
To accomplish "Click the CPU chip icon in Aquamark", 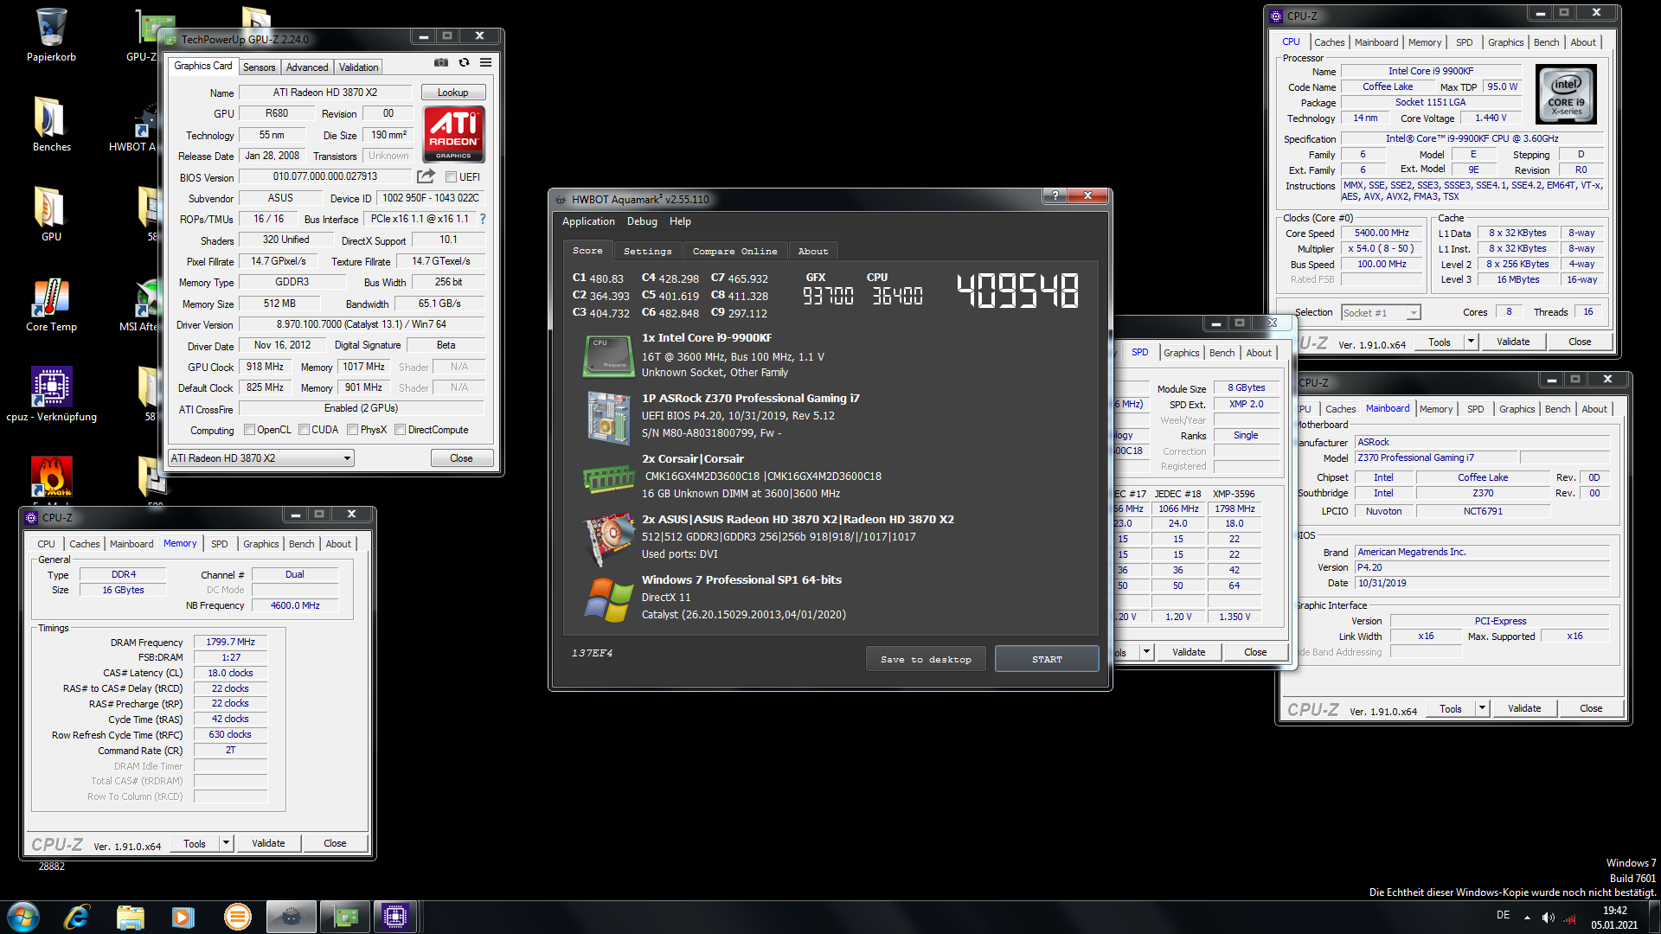I will click(607, 355).
